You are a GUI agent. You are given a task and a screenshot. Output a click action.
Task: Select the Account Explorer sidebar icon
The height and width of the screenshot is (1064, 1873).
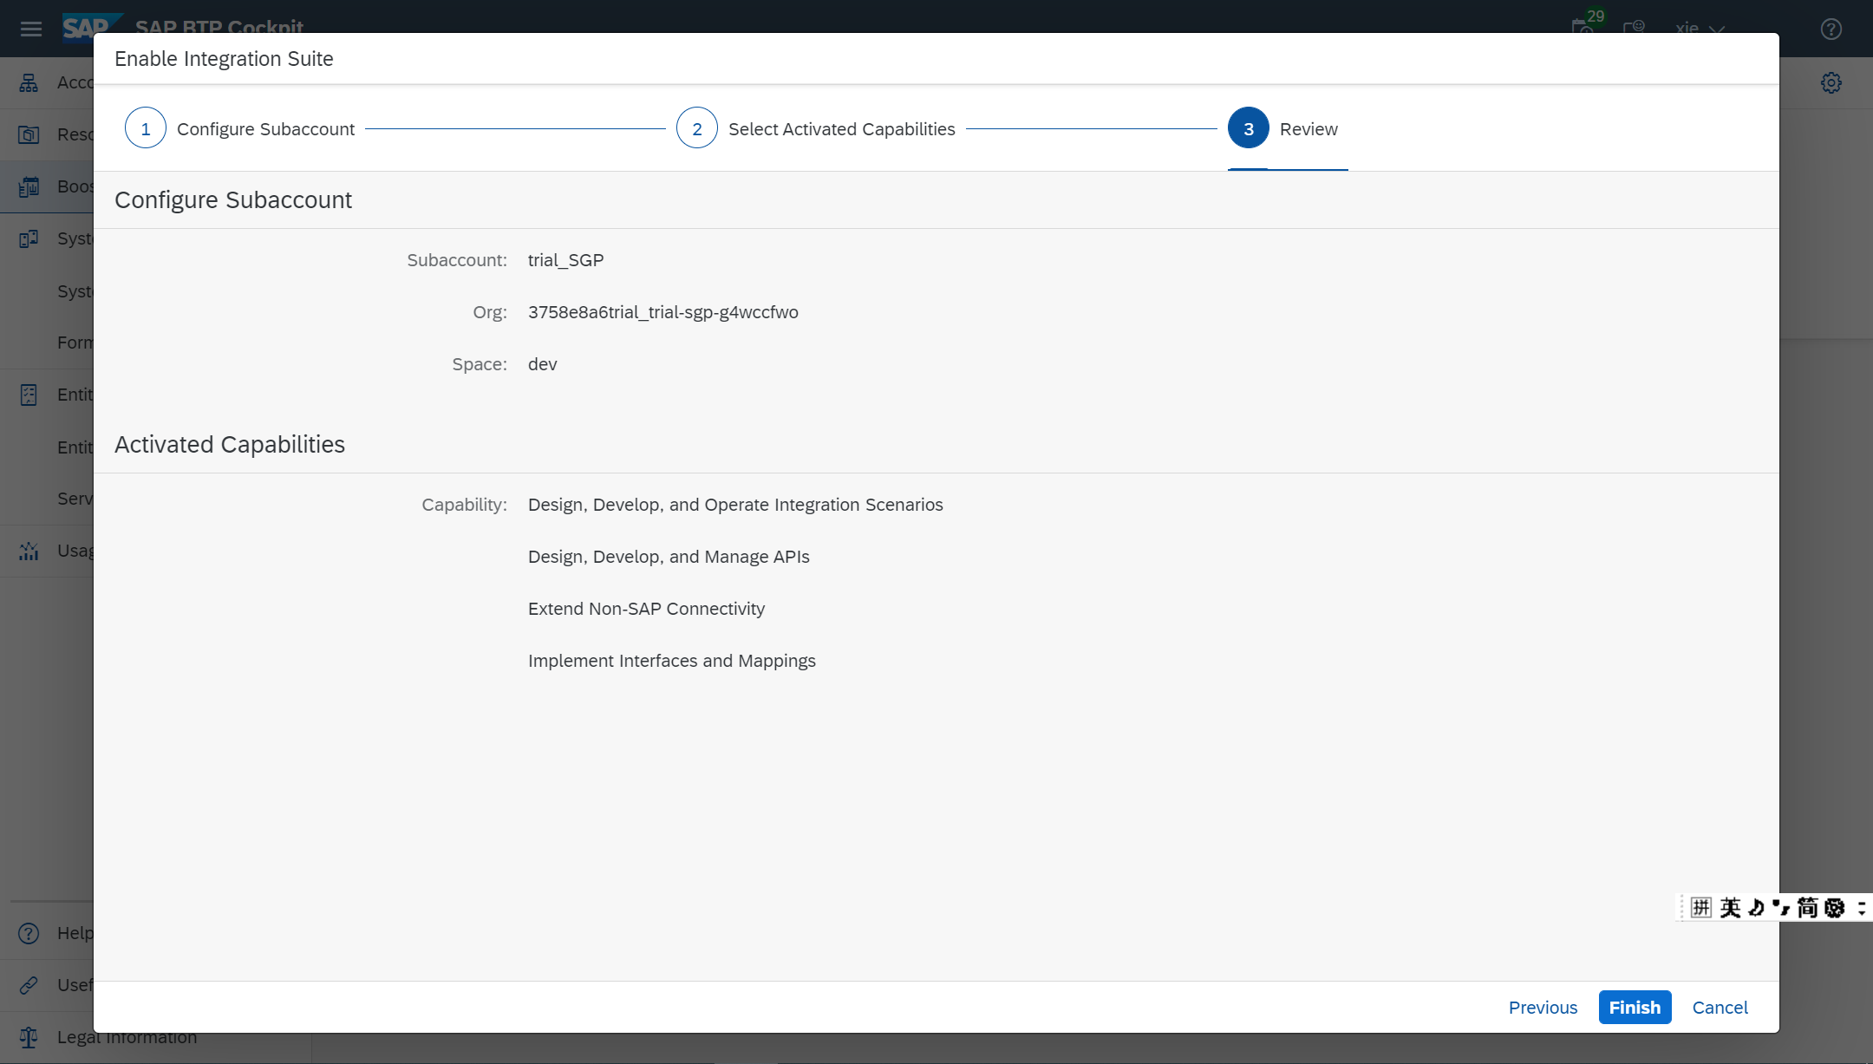(29, 82)
